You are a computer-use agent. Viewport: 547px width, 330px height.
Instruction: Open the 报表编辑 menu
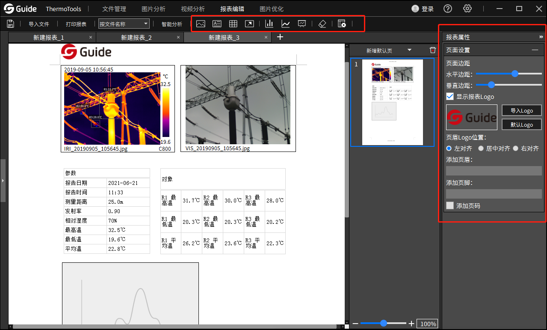232,9
